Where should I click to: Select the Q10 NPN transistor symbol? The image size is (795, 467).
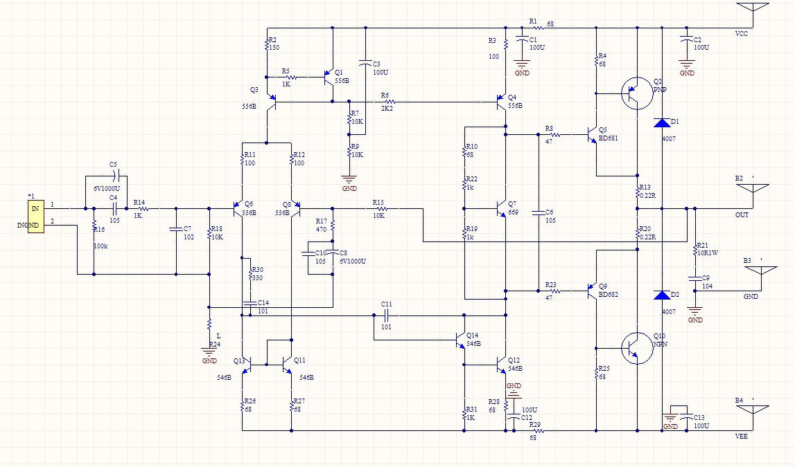(x=637, y=348)
